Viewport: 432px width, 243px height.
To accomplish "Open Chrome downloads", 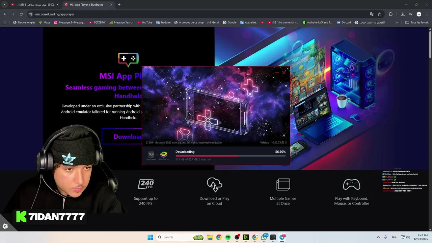I will click(x=403, y=14).
